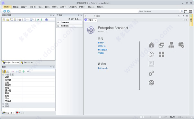194x119 pixels.
Task: Click the 云连接 link
Action: point(101,53)
